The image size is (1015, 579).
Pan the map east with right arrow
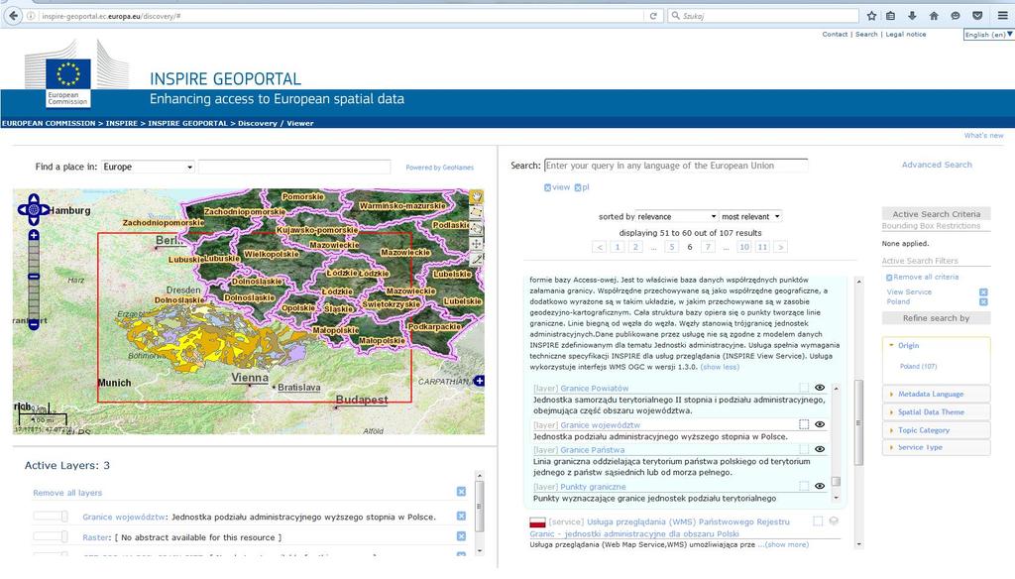[x=45, y=210]
